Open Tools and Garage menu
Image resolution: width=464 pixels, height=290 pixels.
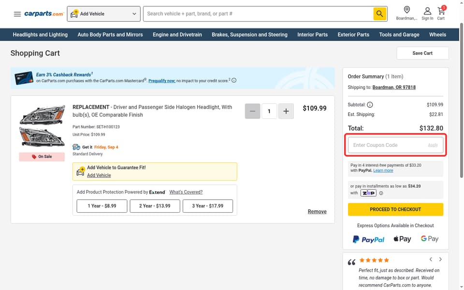coord(399,35)
